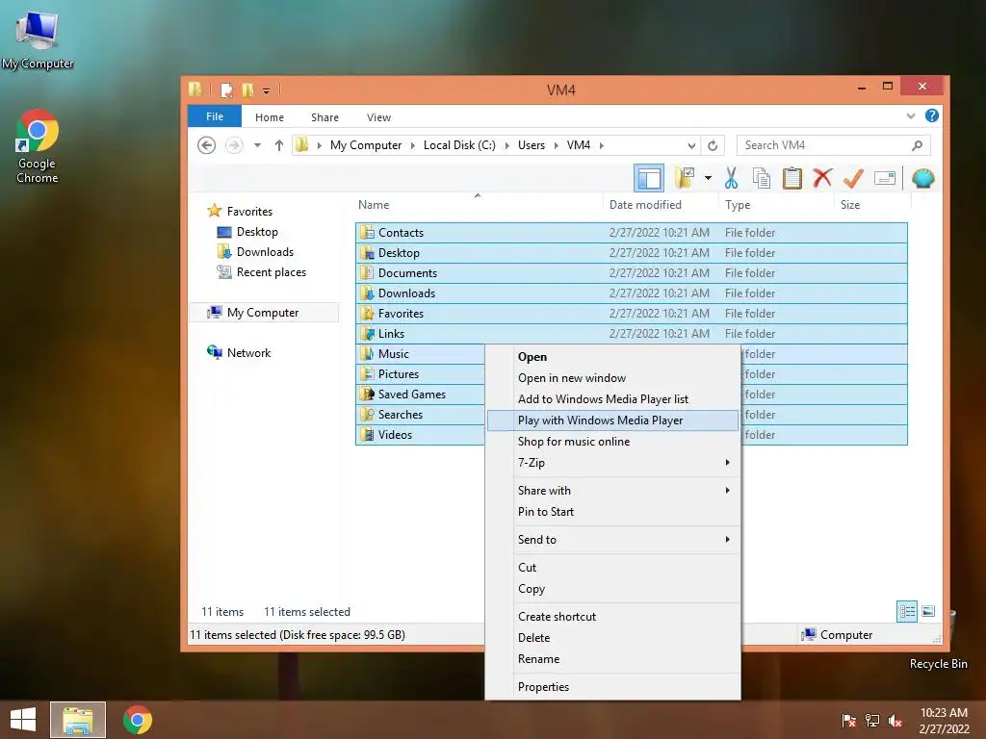Click the My Computer breadcrumb
The width and height of the screenshot is (986, 739).
[365, 145]
